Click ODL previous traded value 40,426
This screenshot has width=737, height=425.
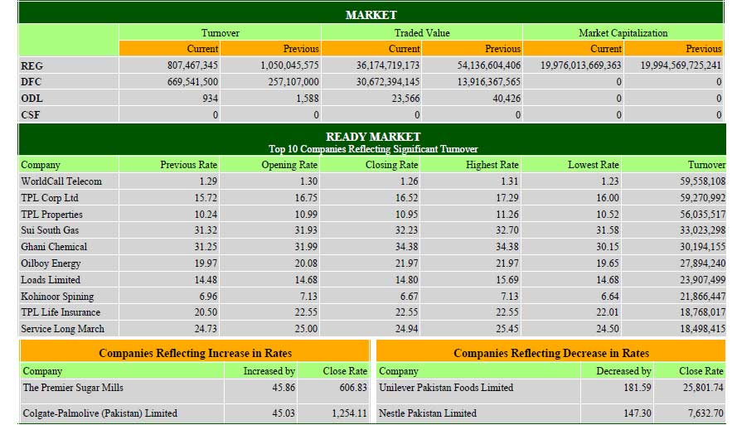[507, 98]
